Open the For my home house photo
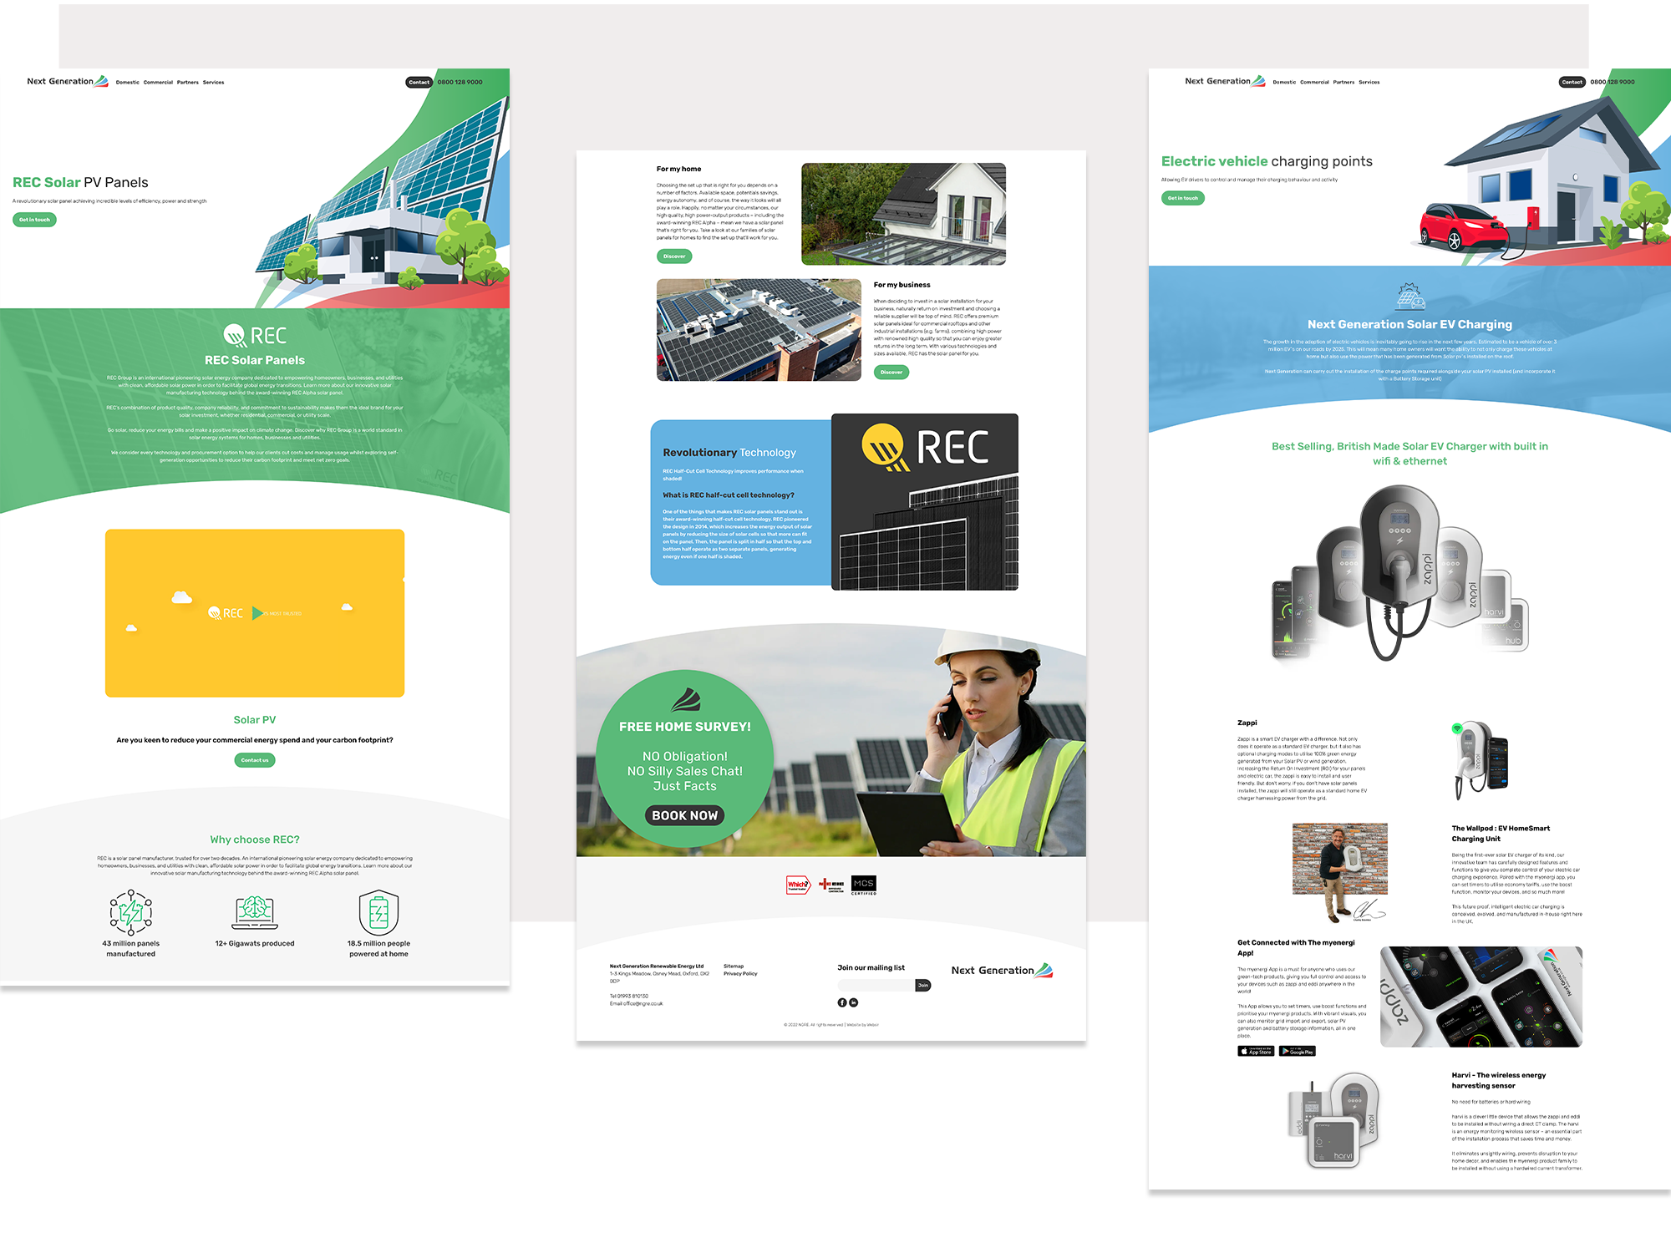The width and height of the screenshot is (1671, 1253). coord(903,214)
